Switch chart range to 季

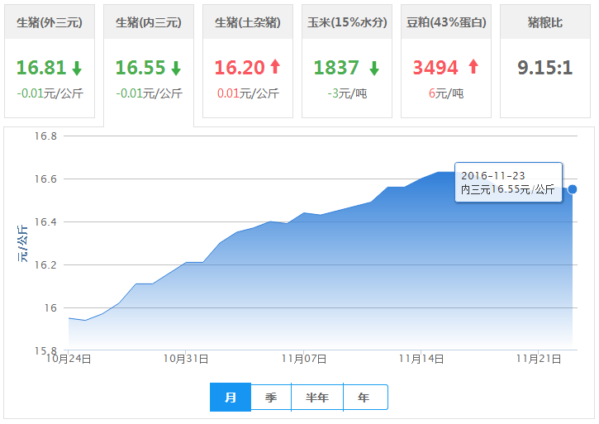click(x=271, y=398)
